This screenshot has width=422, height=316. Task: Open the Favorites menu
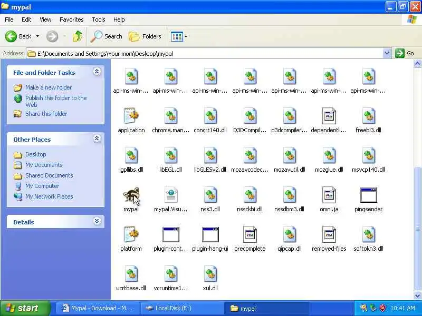click(72, 19)
